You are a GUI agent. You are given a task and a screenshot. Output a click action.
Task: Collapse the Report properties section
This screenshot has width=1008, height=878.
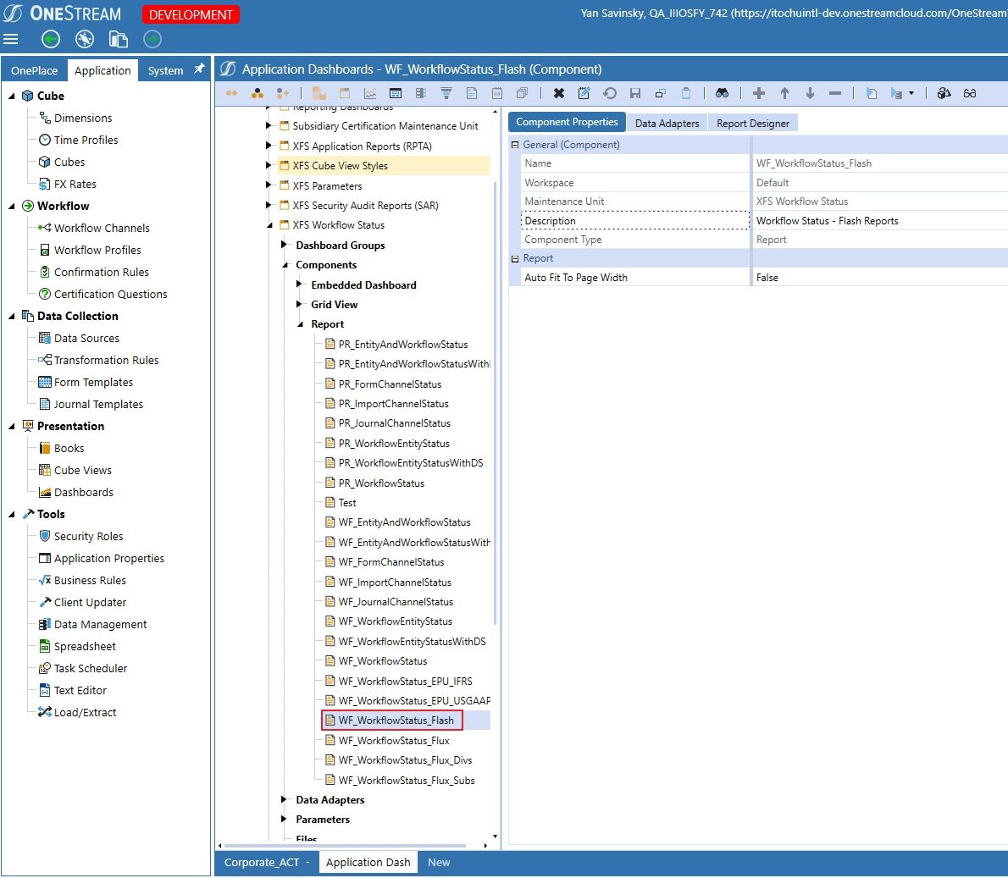[x=515, y=258]
